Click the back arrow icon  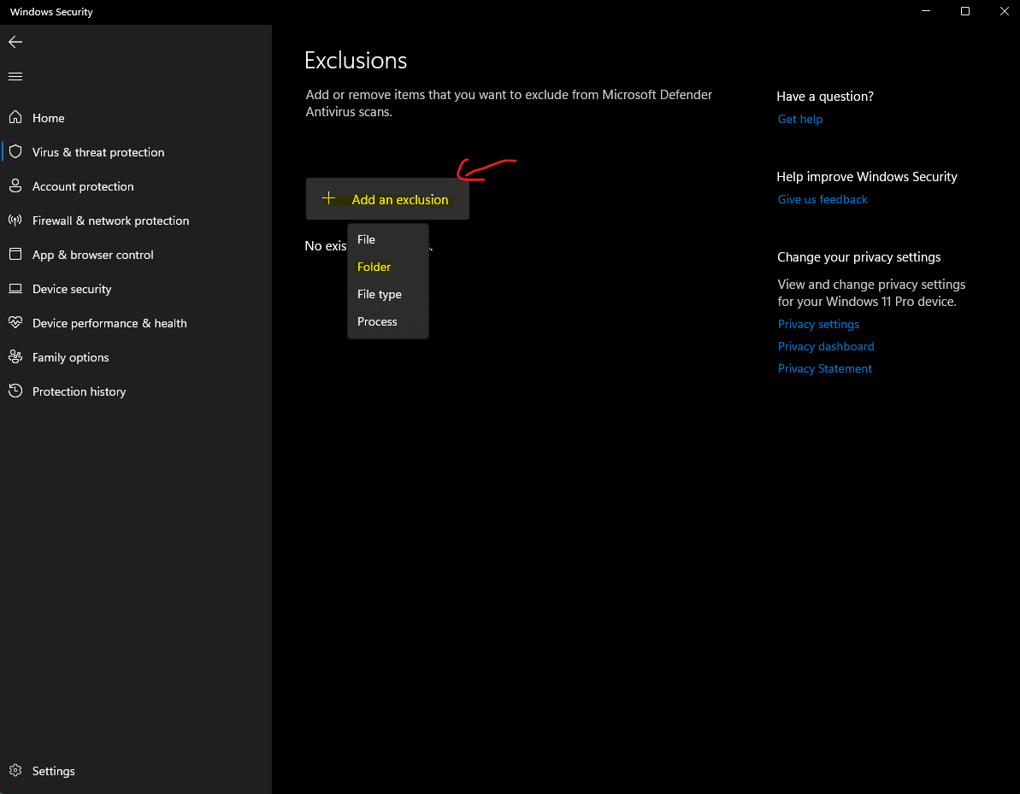click(15, 42)
